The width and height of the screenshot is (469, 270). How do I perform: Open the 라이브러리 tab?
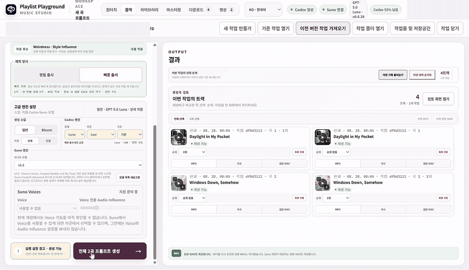coord(149,10)
